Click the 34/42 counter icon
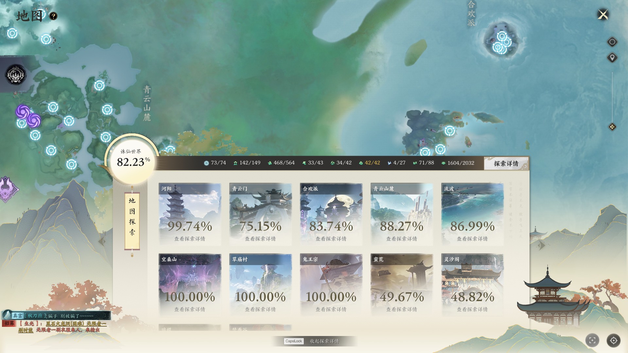The height and width of the screenshot is (353, 628). click(x=333, y=163)
